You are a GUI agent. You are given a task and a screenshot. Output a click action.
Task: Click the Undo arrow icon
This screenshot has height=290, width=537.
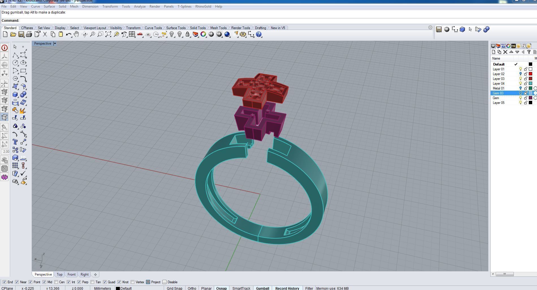(x=68, y=34)
